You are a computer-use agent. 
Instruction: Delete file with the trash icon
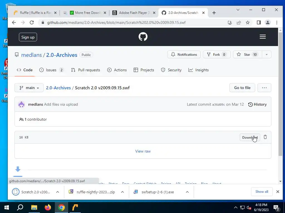point(265,137)
